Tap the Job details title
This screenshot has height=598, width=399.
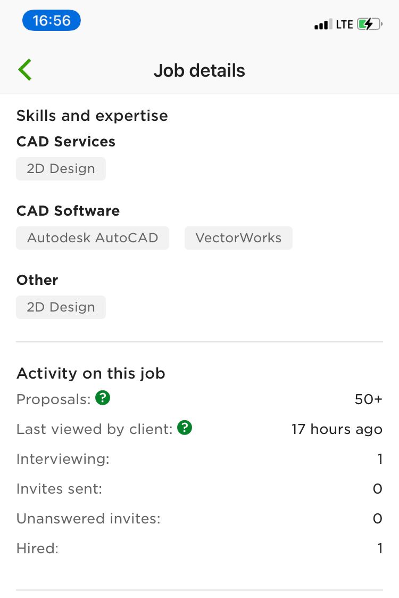coord(199,70)
